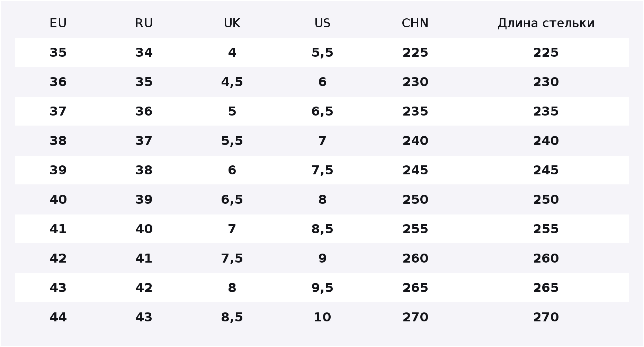This screenshot has height=347, width=644.
Task: Click CHN value 225 cell
Action: pyautogui.click(x=415, y=53)
